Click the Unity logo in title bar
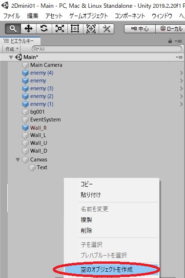This screenshot has height=278, width=185. (x=5, y=5)
